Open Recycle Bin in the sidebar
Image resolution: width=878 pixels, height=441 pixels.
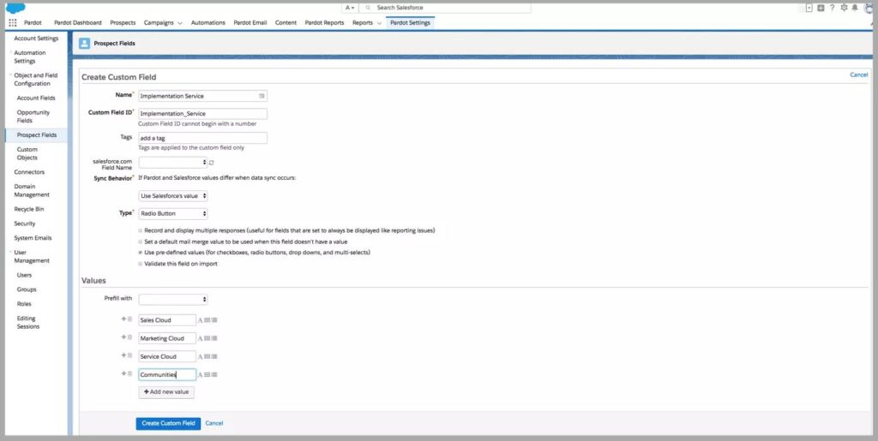pos(28,209)
